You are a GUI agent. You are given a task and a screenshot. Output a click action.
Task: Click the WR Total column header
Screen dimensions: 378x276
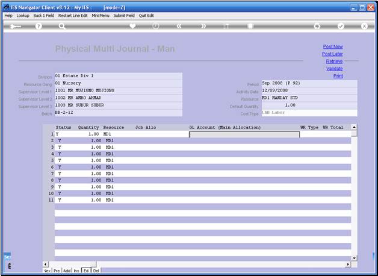click(333, 127)
